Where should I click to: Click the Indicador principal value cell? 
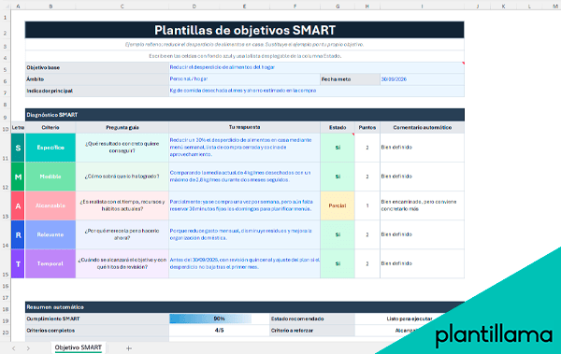(x=316, y=91)
